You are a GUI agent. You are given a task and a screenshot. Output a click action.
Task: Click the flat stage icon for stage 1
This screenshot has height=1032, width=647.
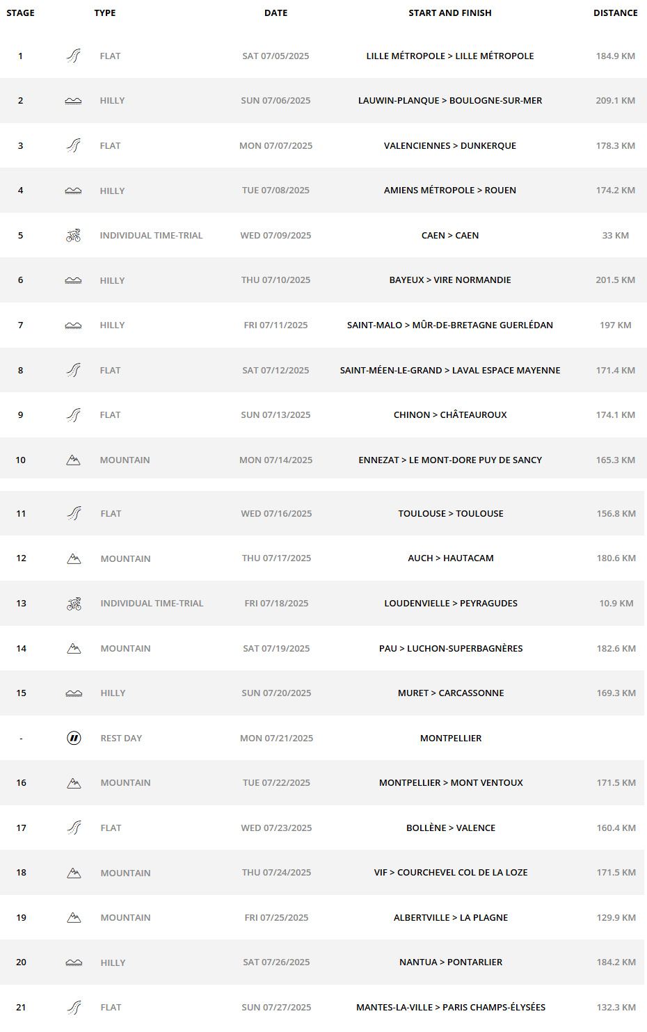coord(73,56)
